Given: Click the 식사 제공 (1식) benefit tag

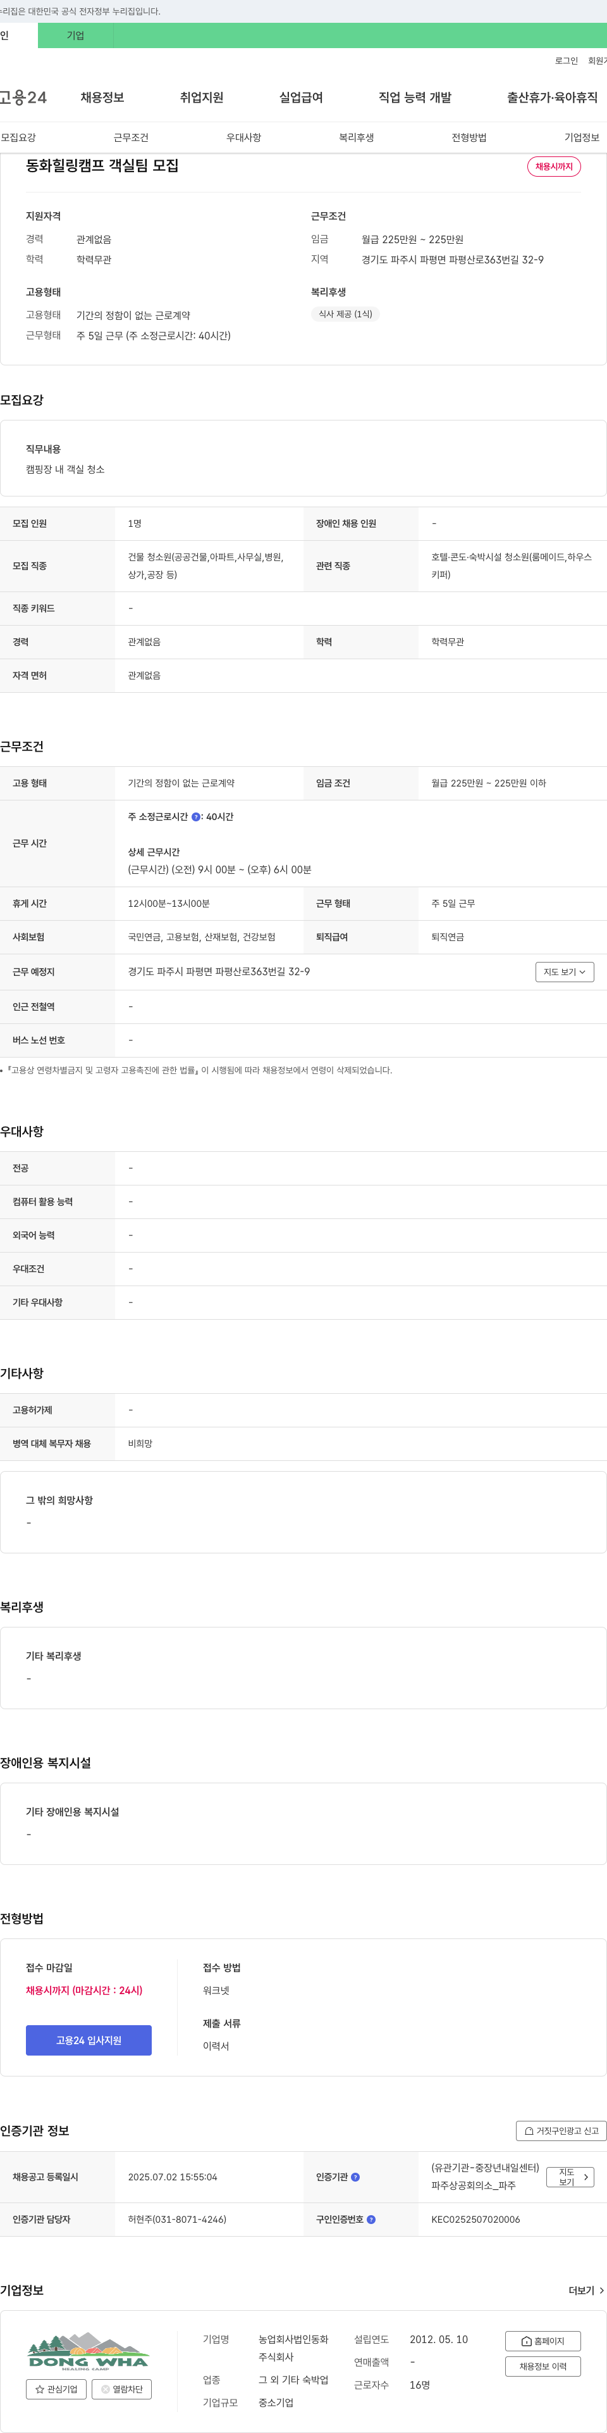Looking at the screenshot, I should tap(345, 315).
